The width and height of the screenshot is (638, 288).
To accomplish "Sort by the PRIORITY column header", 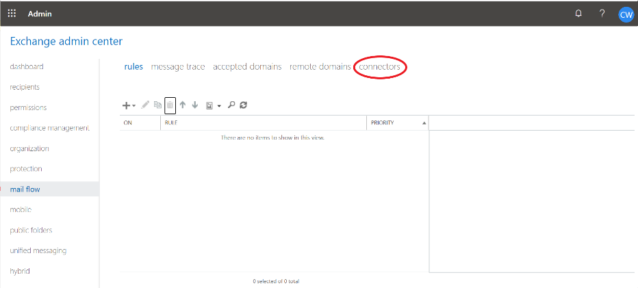I will 398,122.
